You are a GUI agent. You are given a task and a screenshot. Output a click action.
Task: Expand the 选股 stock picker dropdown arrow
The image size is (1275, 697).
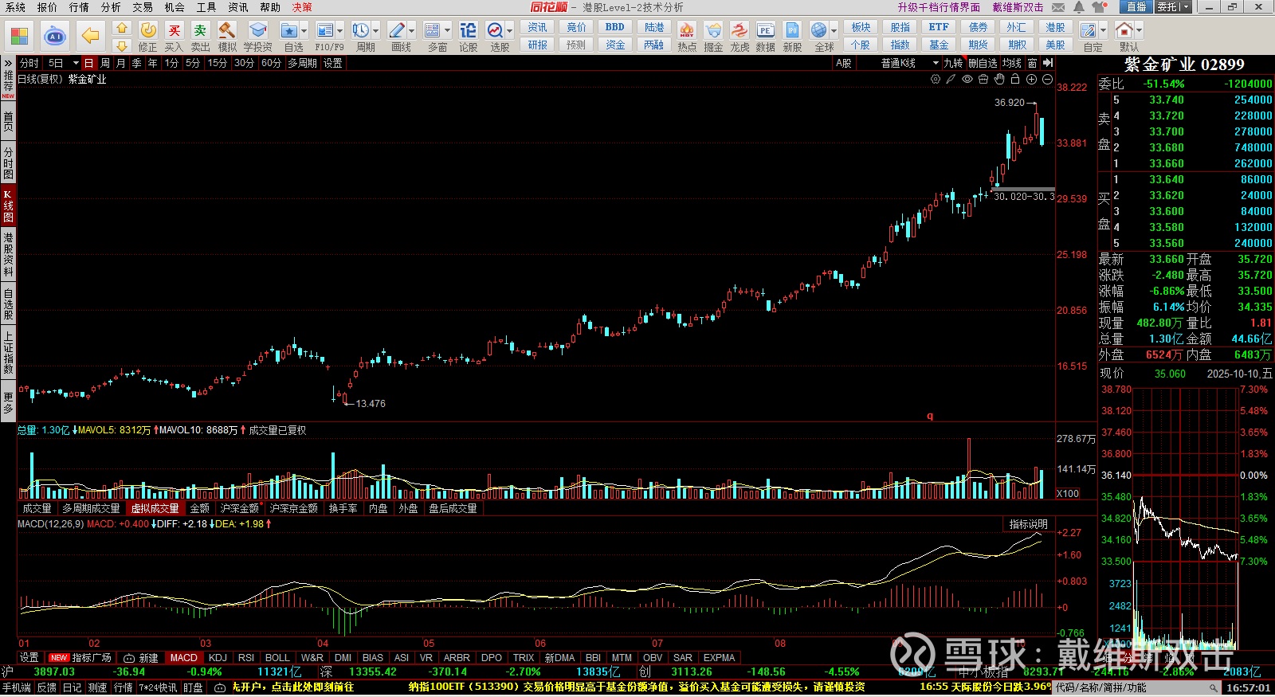pos(509,30)
